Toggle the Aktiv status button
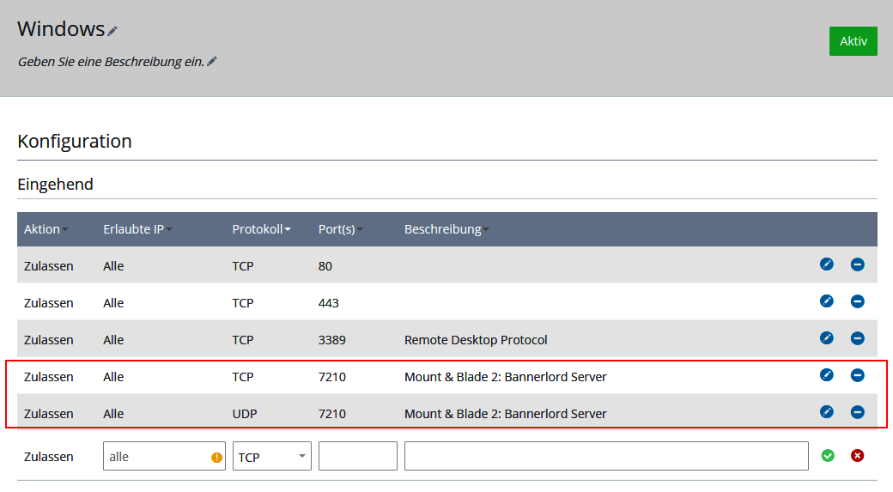893x492 pixels. (853, 41)
